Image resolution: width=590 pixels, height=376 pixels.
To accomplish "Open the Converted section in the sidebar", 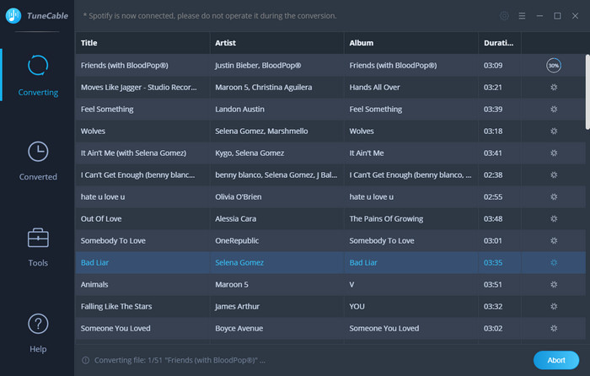I will (x=38, y=161).
